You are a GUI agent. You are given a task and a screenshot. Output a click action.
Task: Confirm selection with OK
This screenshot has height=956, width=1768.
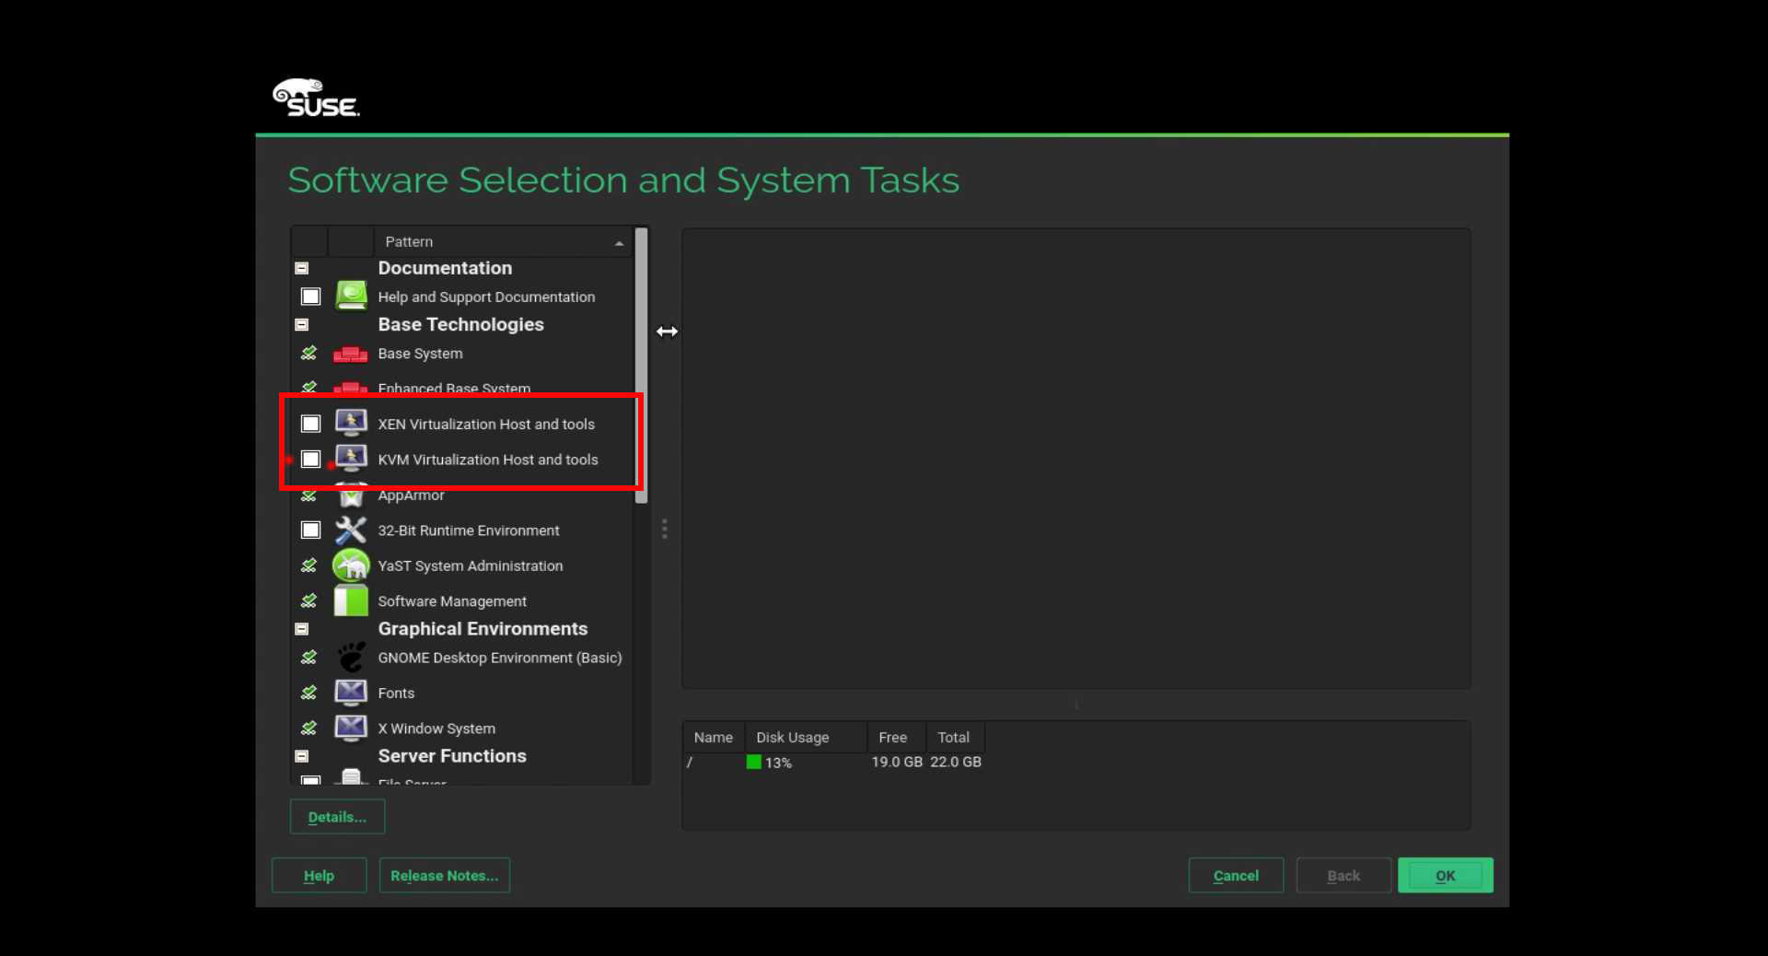[x=1446, y=875]
